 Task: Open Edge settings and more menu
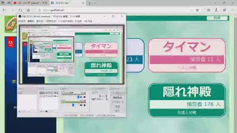click(x=233, y=10)
